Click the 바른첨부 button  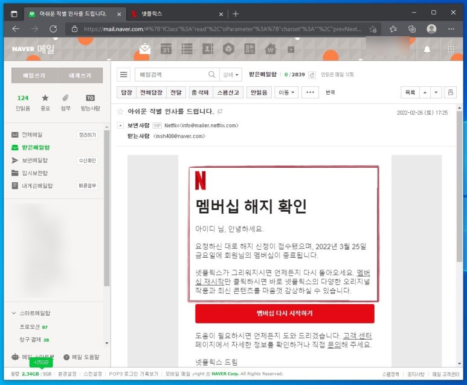tap(87, 186)
